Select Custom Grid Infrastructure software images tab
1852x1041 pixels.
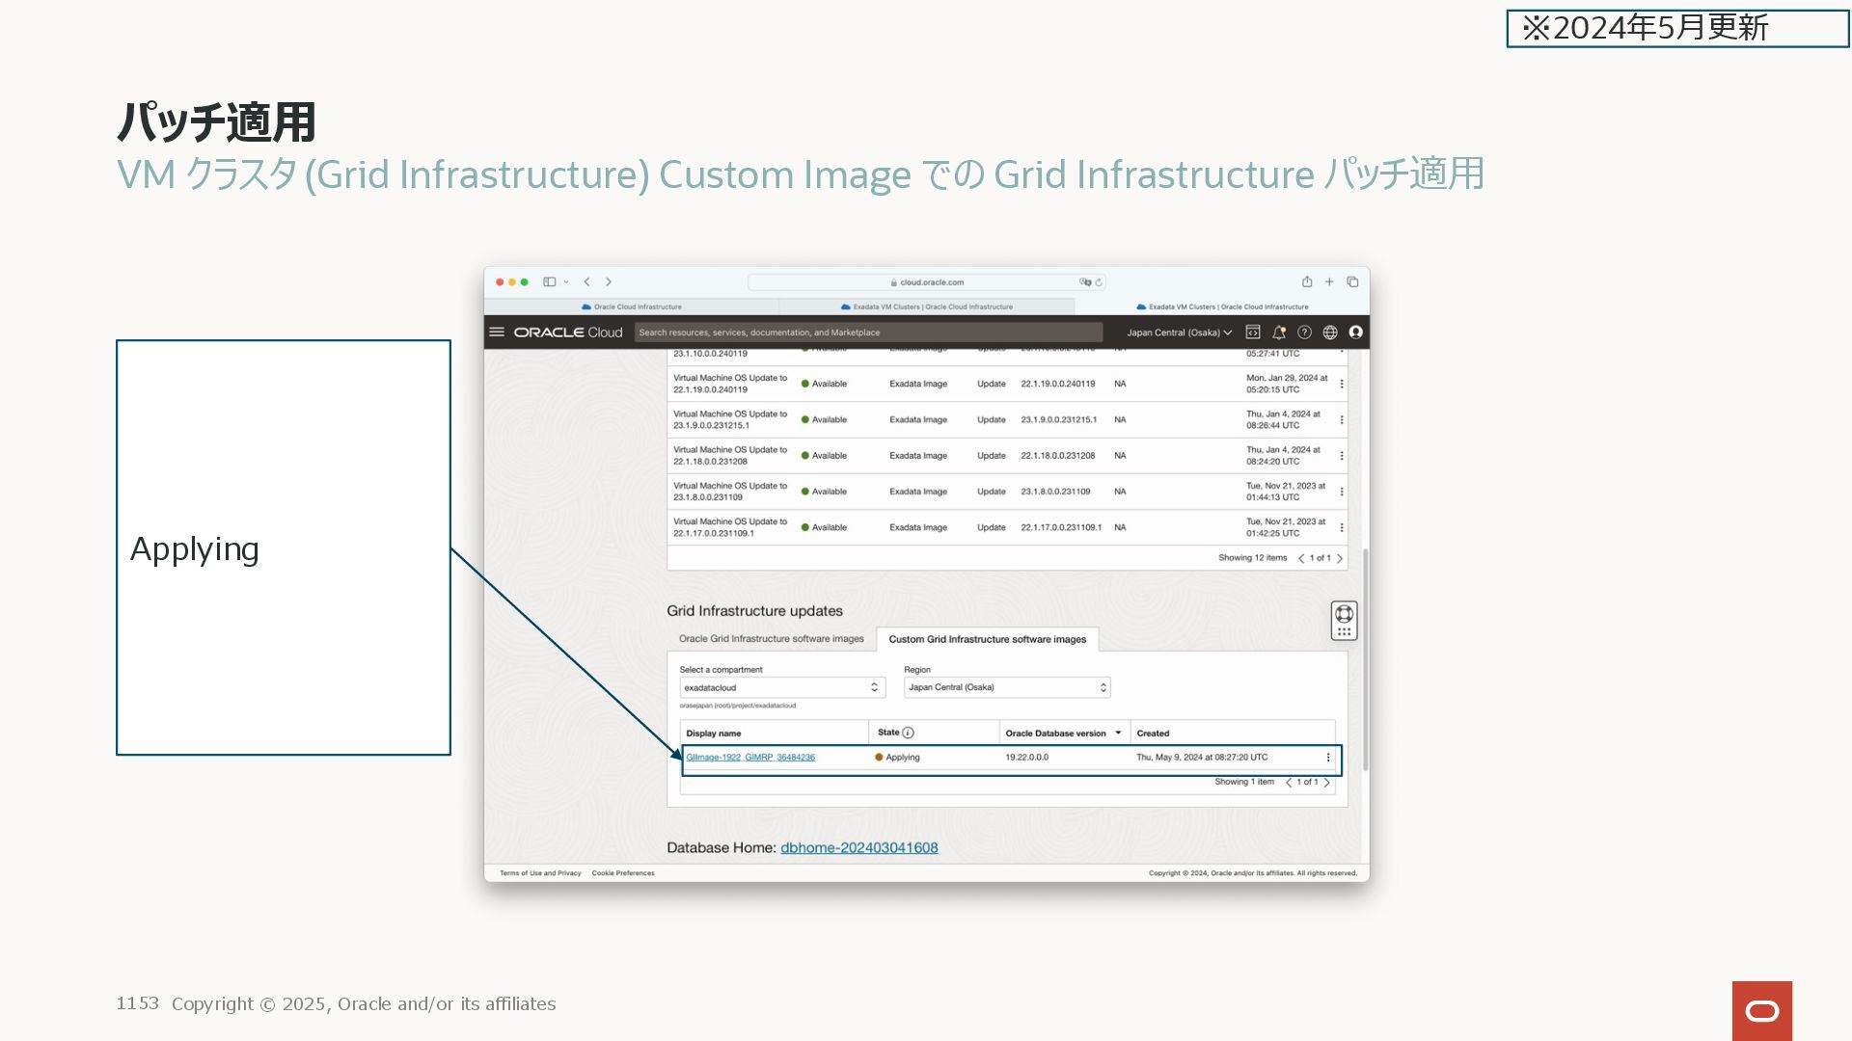click(x=987, y=639)
